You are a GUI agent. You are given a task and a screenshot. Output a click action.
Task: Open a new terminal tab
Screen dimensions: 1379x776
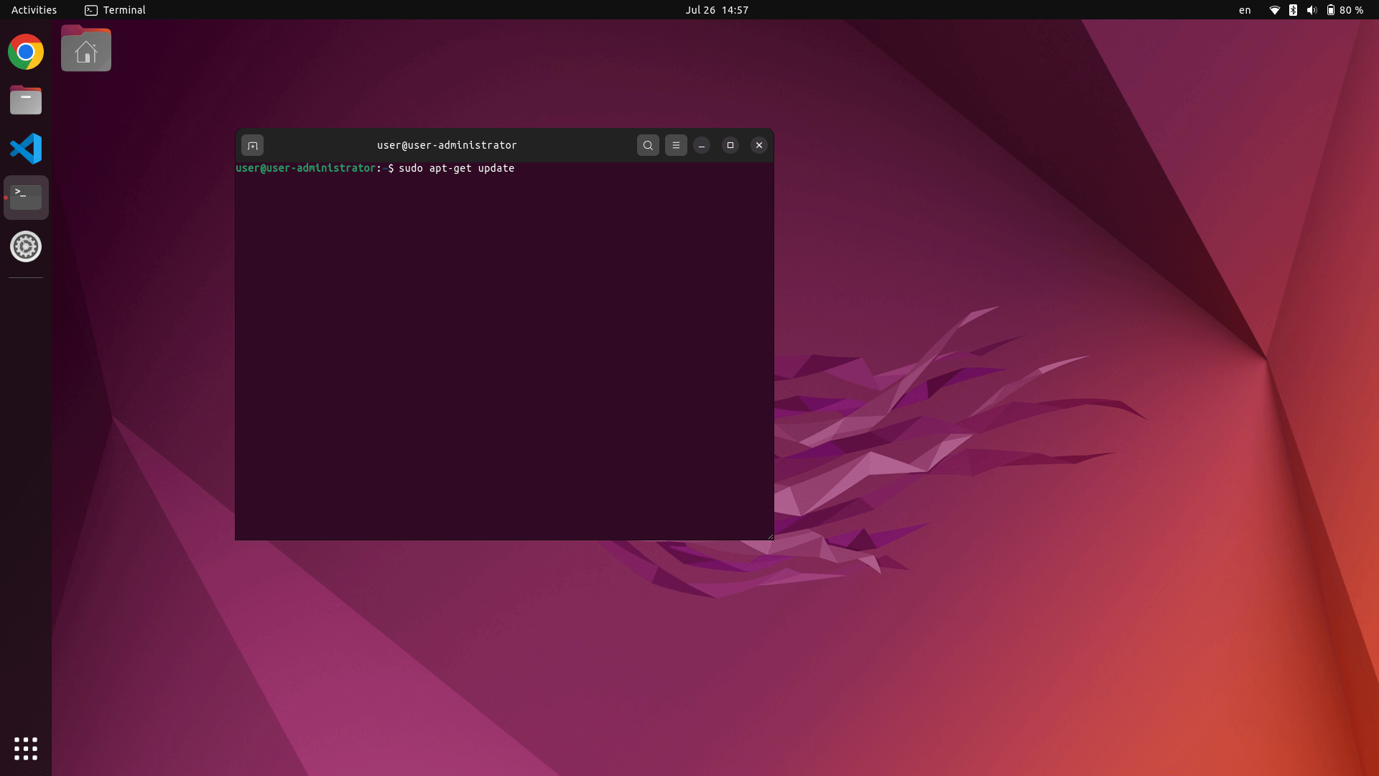click(252, 145)
